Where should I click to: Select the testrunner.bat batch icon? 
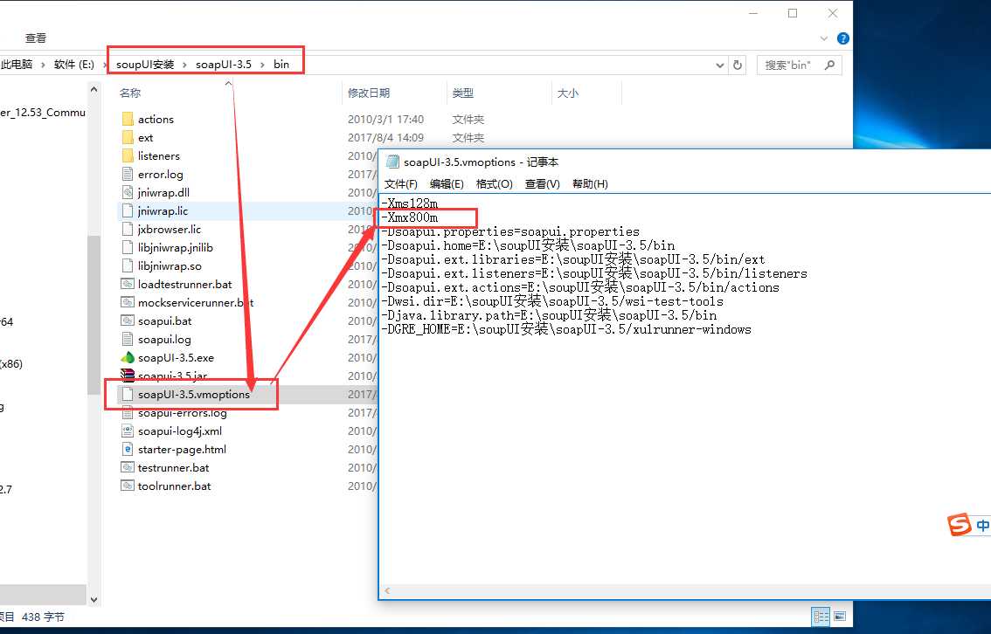point(128,467)
